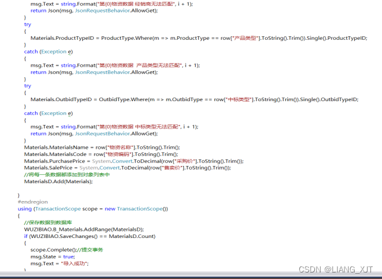Select the "采购价" string literal
The width and height of the screenshot is (382, 279).
tap(186, 161)
